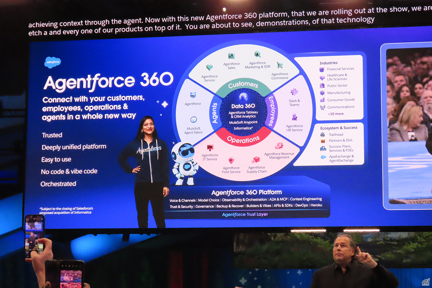Select the "Customers" ring segment label
Screen dimensions: 432x288
tap(243, 85)
